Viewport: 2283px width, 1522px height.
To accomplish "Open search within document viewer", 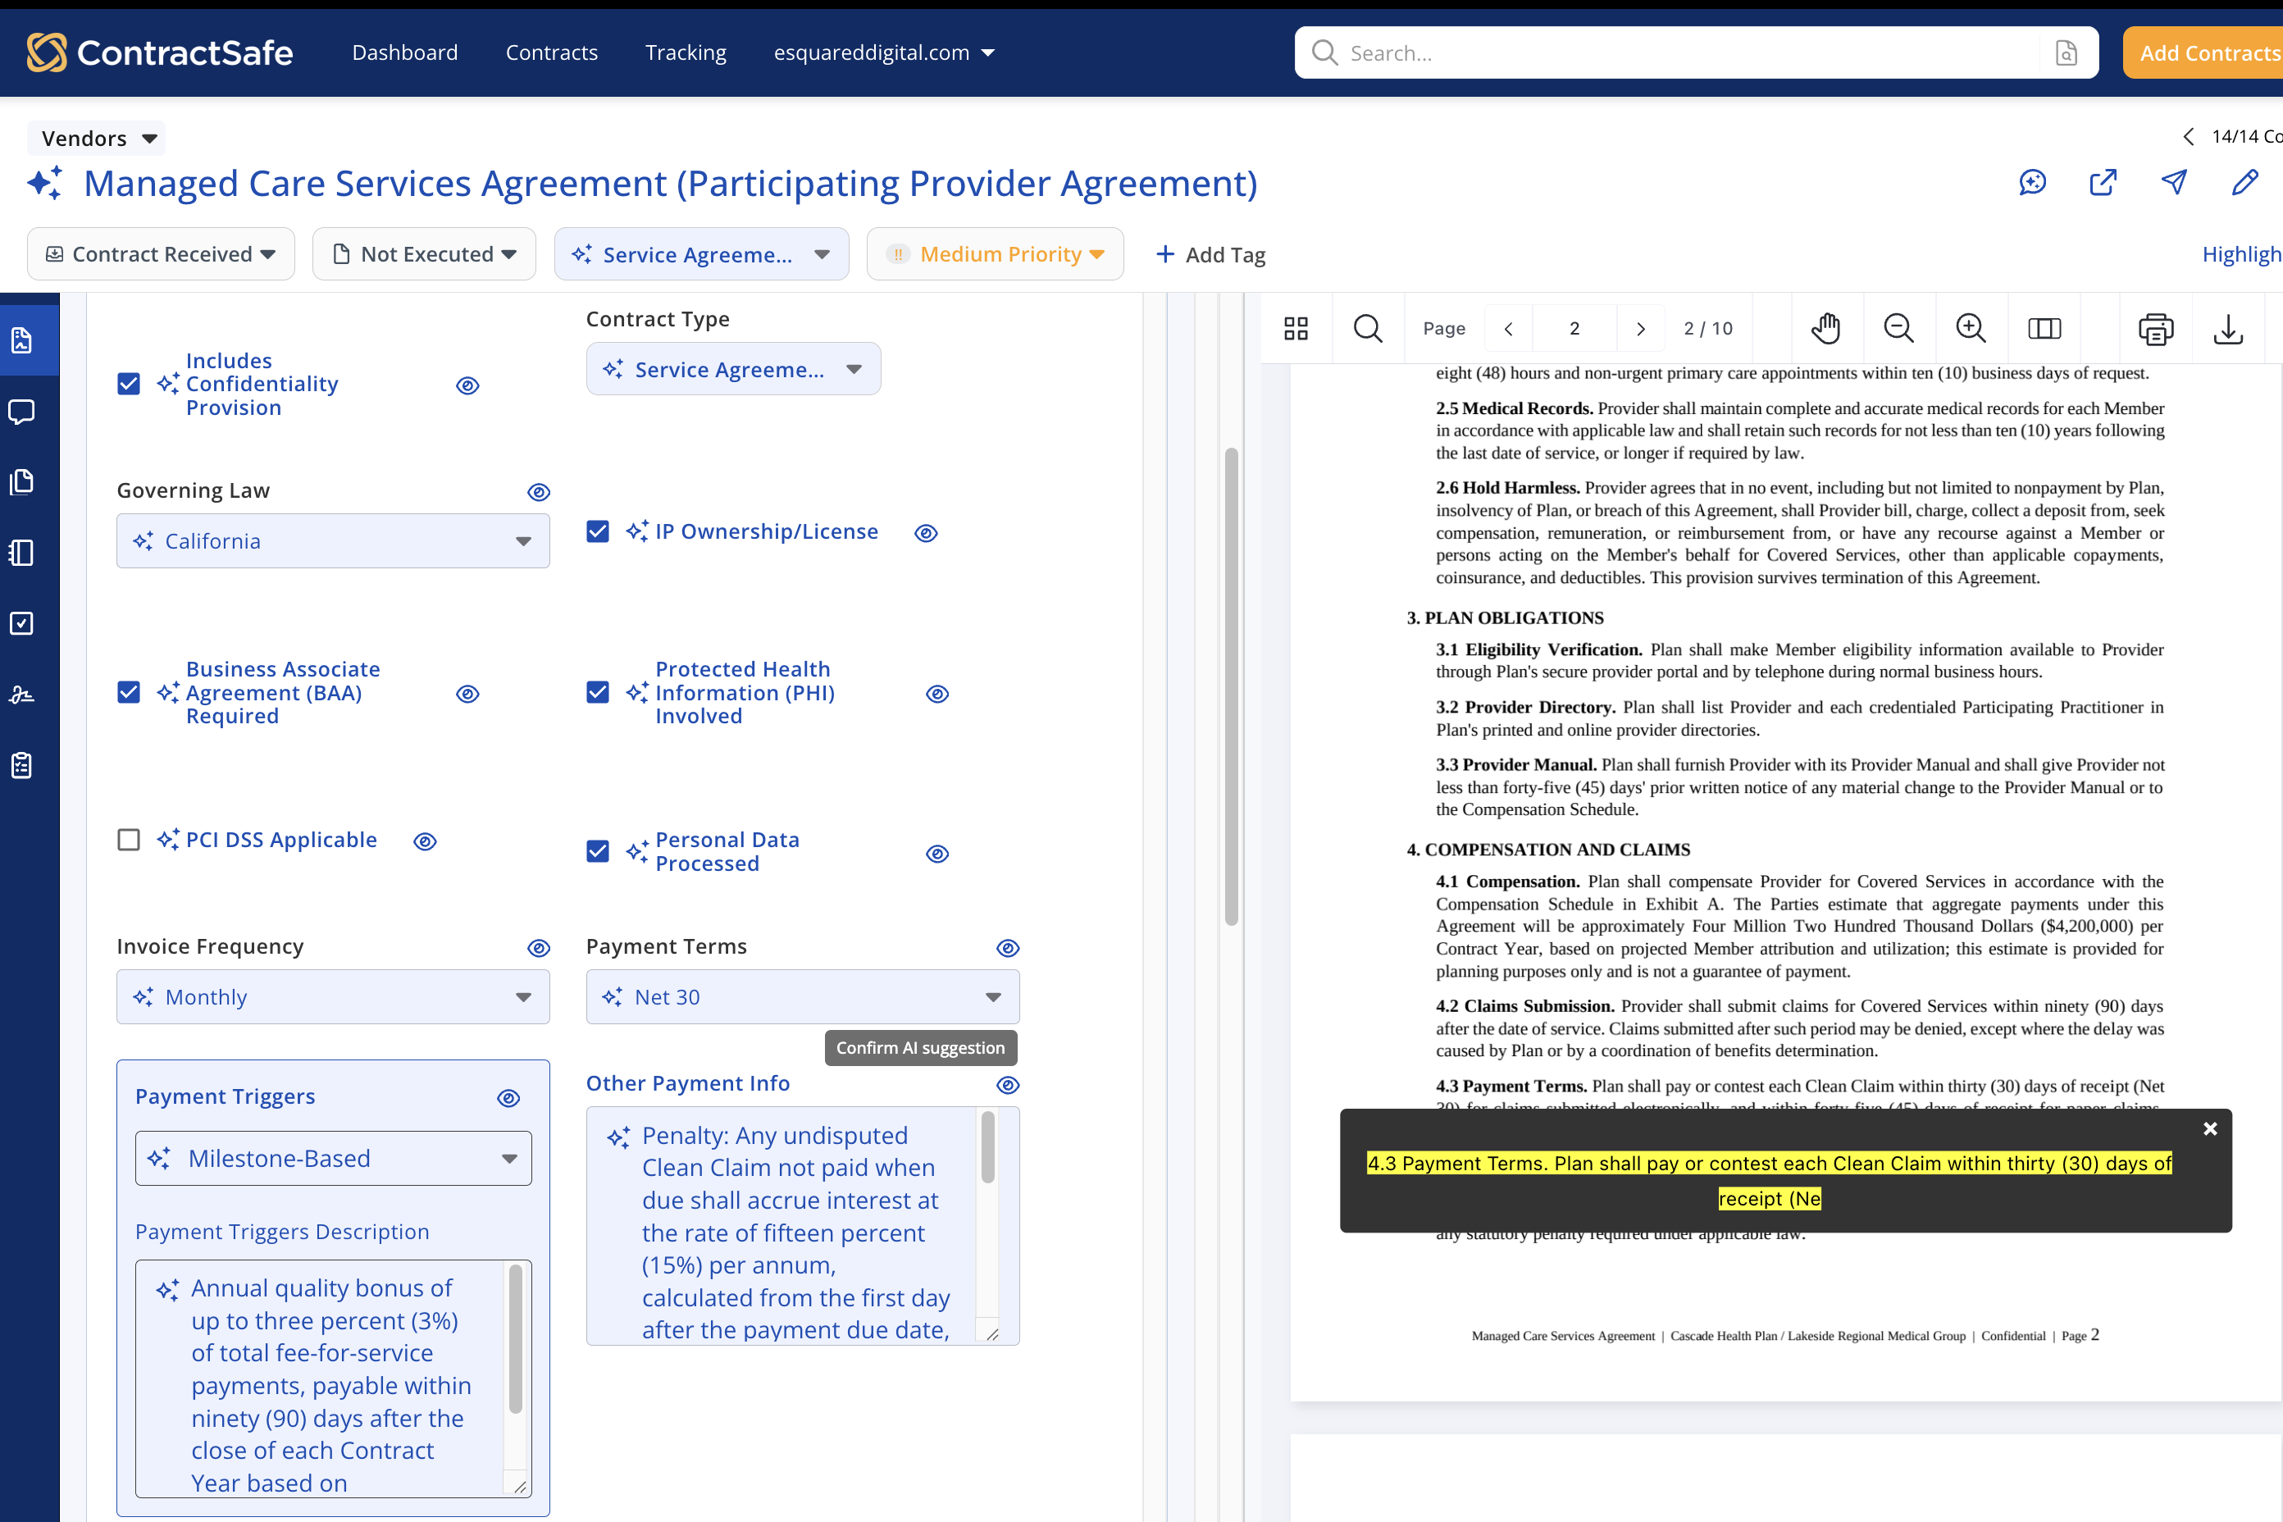I will click(1368, 328).
